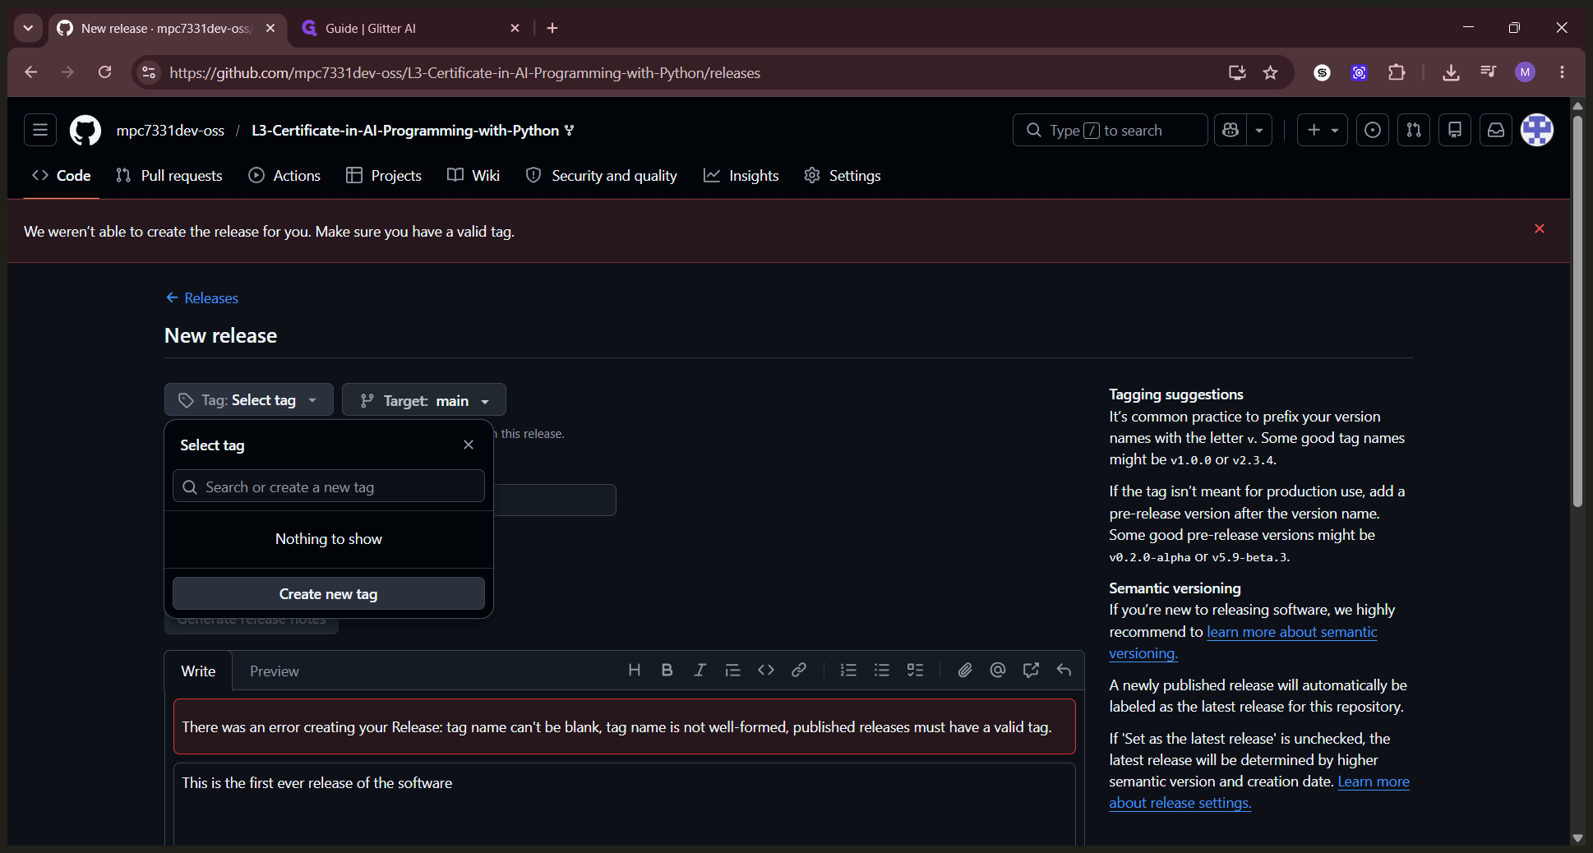The image size is (1593, 853).
Task: Switch to the Guide | Glitter AI browser tab
Action: [411, 28]
